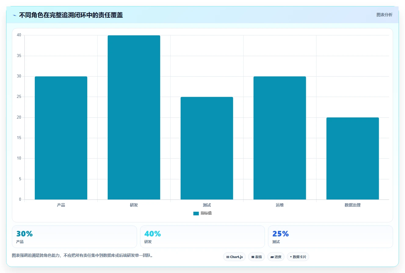Click the y-axis value 15

(19, 138)
